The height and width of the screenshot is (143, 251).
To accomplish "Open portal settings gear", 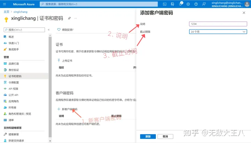I will [x=188, y=4].
